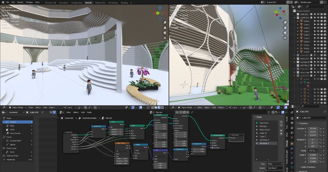Select the Edge domain in spreadsheet
The image size is (328, 172).
pos(18,126)
